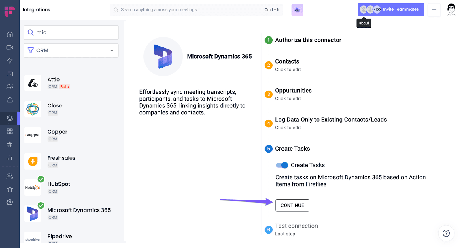Go to Home in sidebar
Image resolution: width=461 pixels, height=248 pixels.
(x=10, y=34)
